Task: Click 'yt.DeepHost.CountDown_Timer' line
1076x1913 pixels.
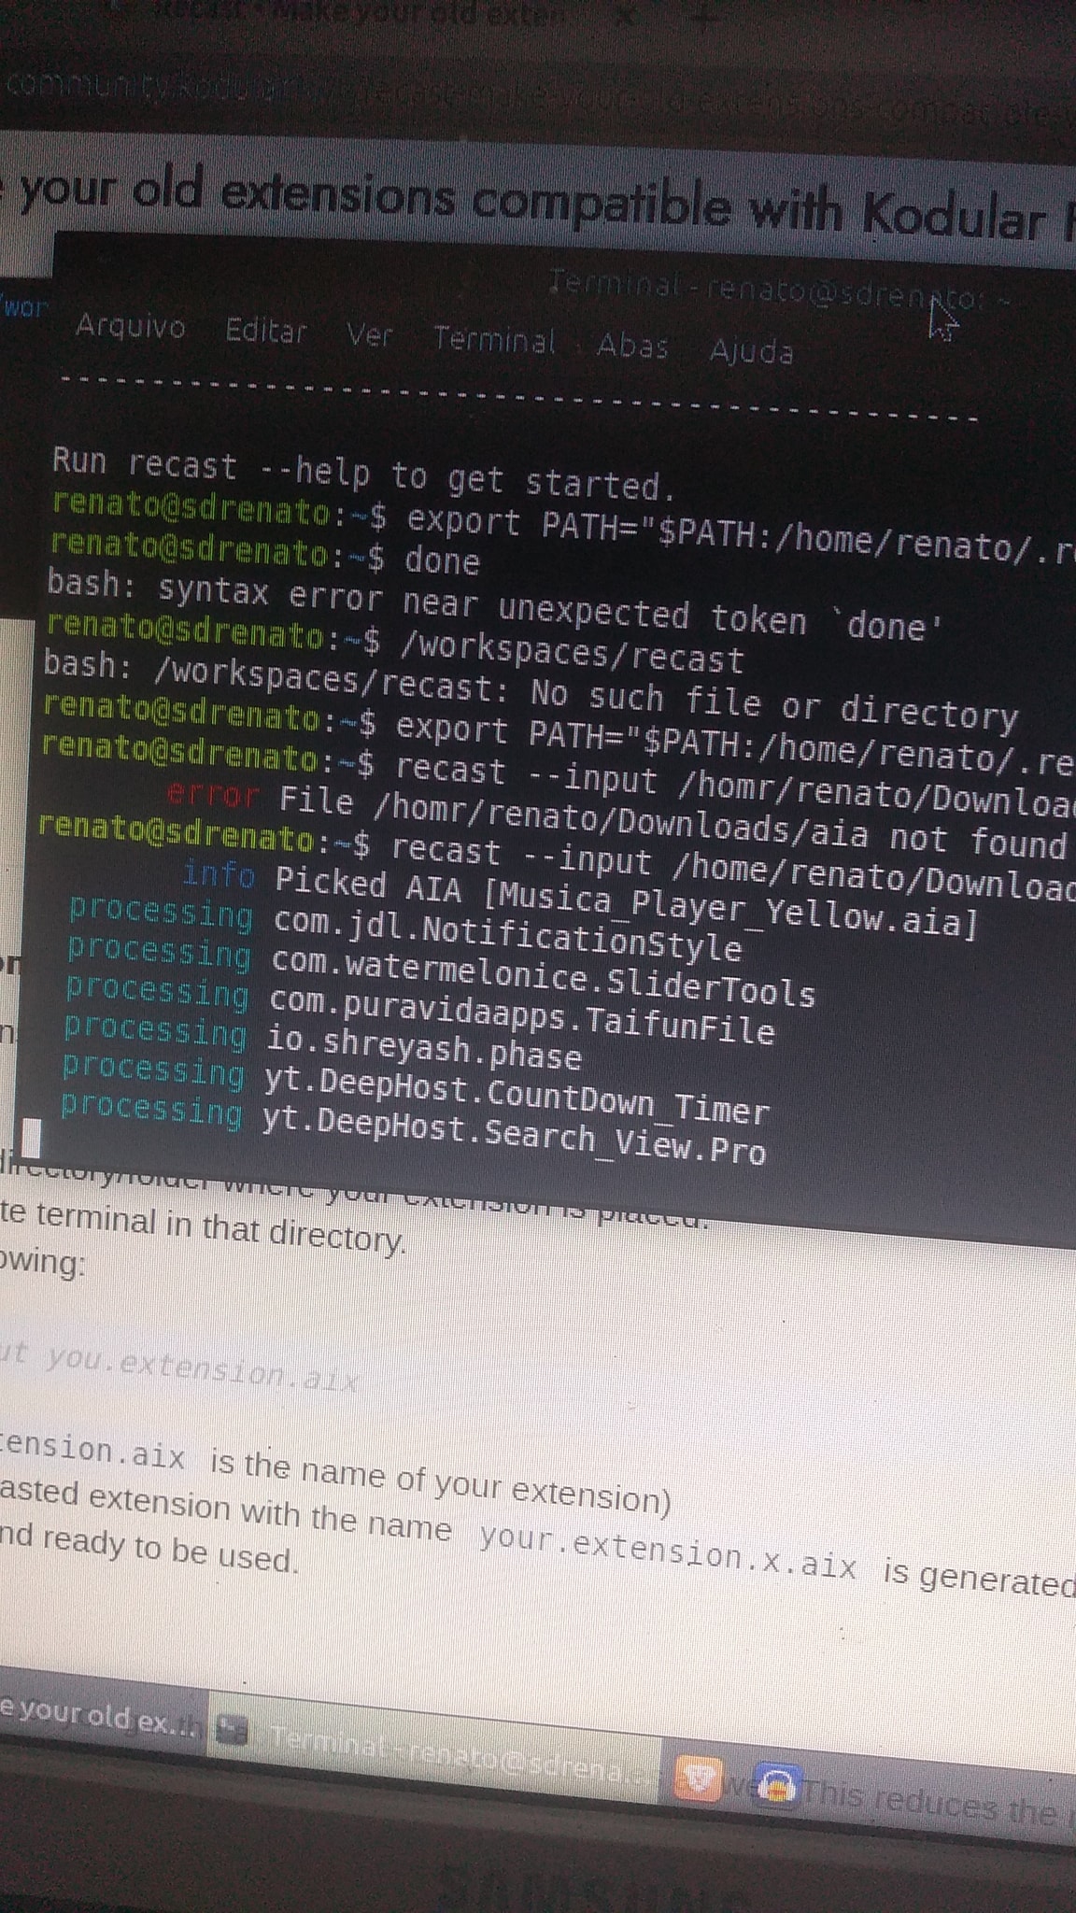Action: [517, 1096]
